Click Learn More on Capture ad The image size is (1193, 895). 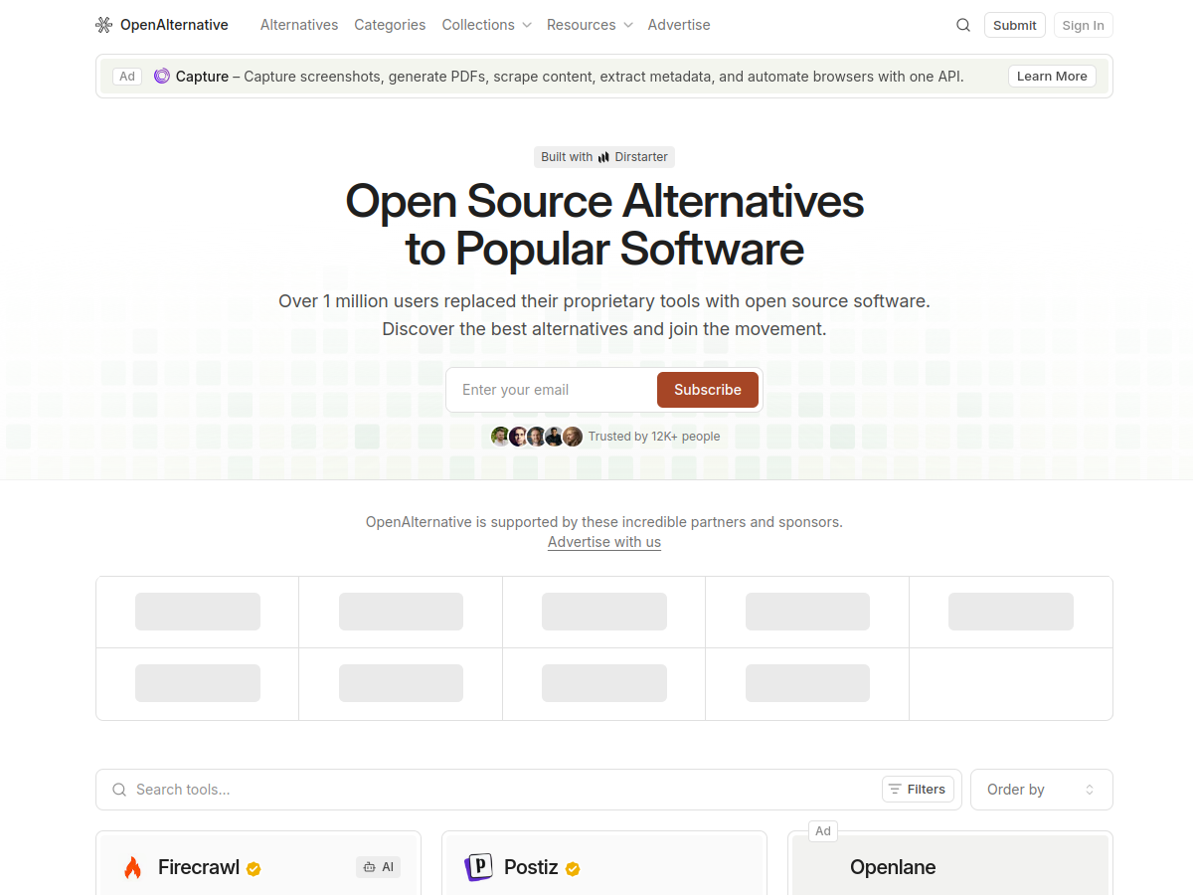(x=1052, y=77)
